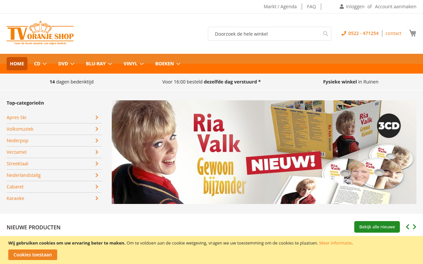Click chevron next to Nederlandstalig

point(97,175)
